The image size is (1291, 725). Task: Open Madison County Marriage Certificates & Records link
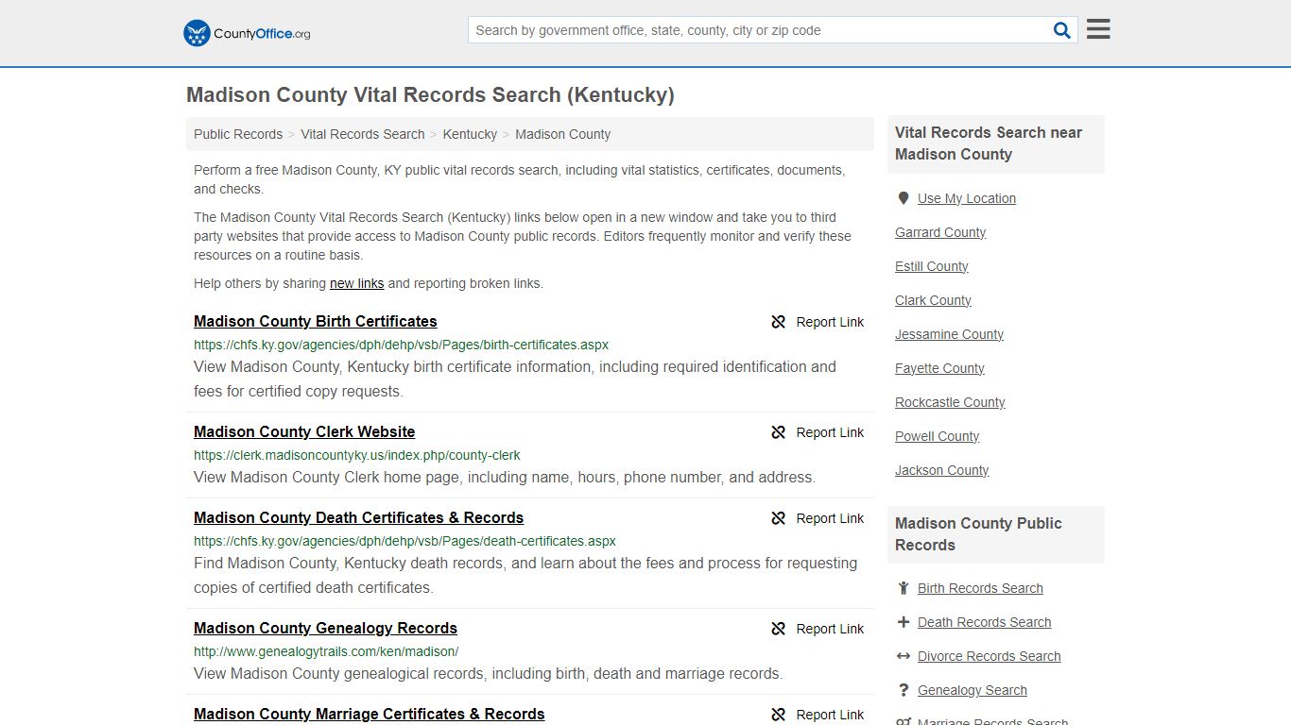[369, 714]
